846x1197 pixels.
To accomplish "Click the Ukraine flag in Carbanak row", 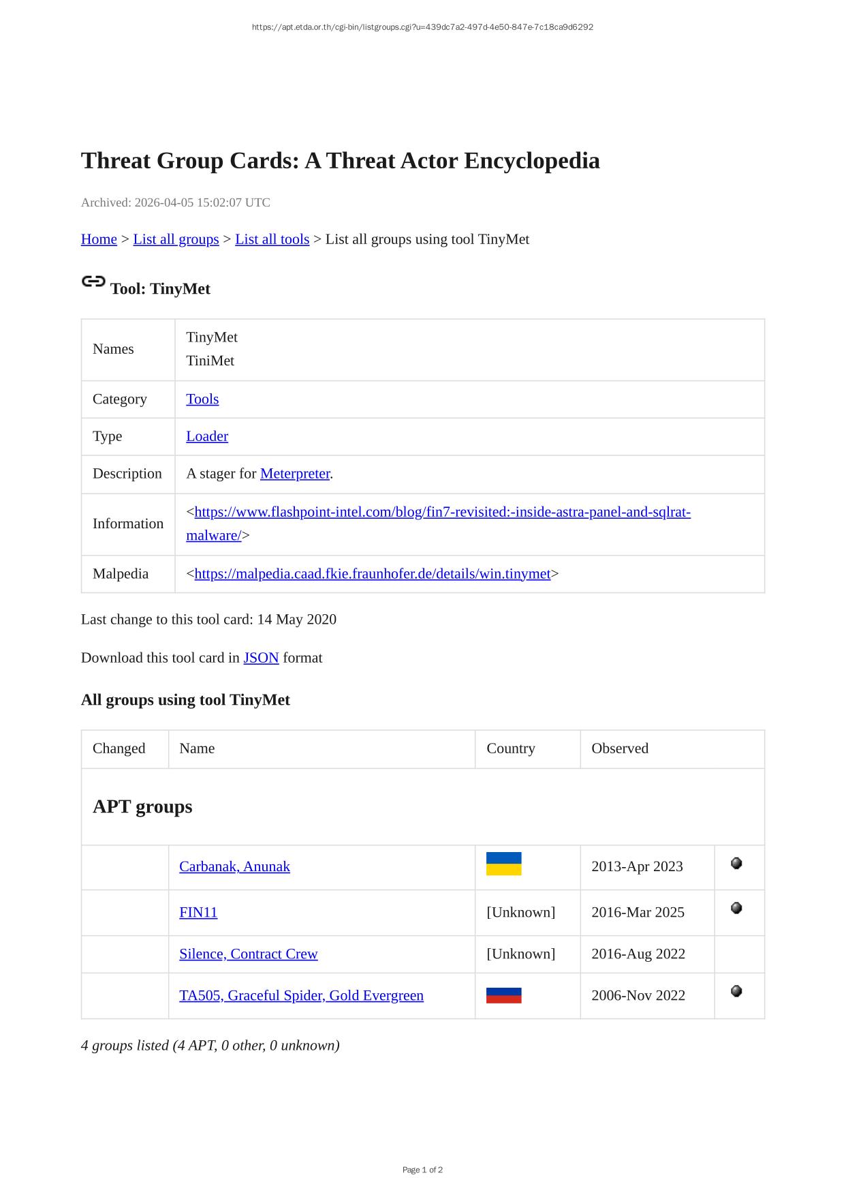I will [x=503, y=864].
